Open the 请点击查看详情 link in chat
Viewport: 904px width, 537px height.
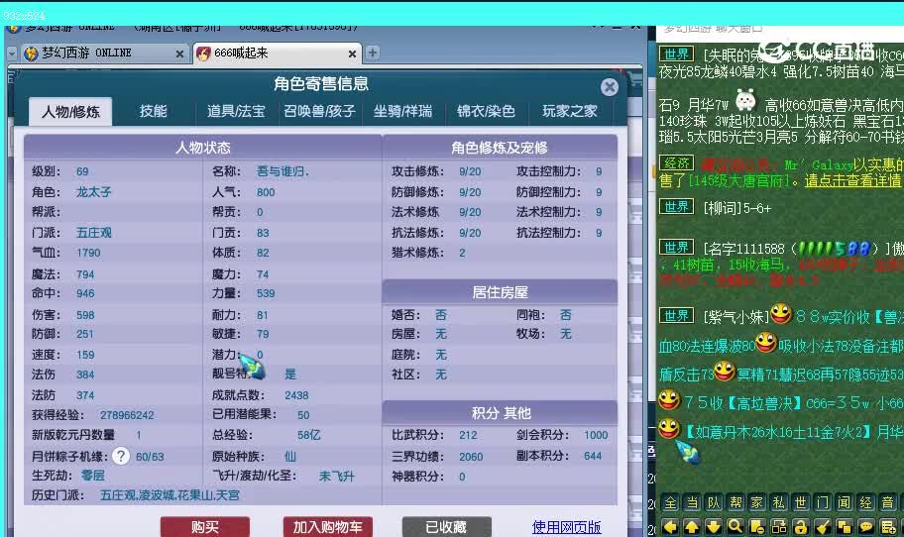[853, 181]
